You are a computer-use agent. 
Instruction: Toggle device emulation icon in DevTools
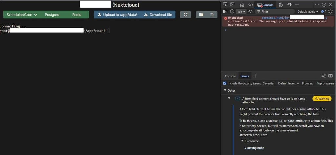pyautogui.click(x=232, y=5)
